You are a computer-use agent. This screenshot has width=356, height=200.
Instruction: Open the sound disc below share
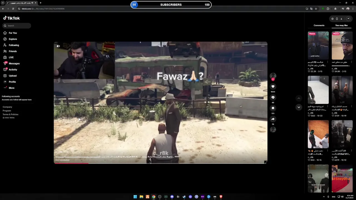coord(273,129)
